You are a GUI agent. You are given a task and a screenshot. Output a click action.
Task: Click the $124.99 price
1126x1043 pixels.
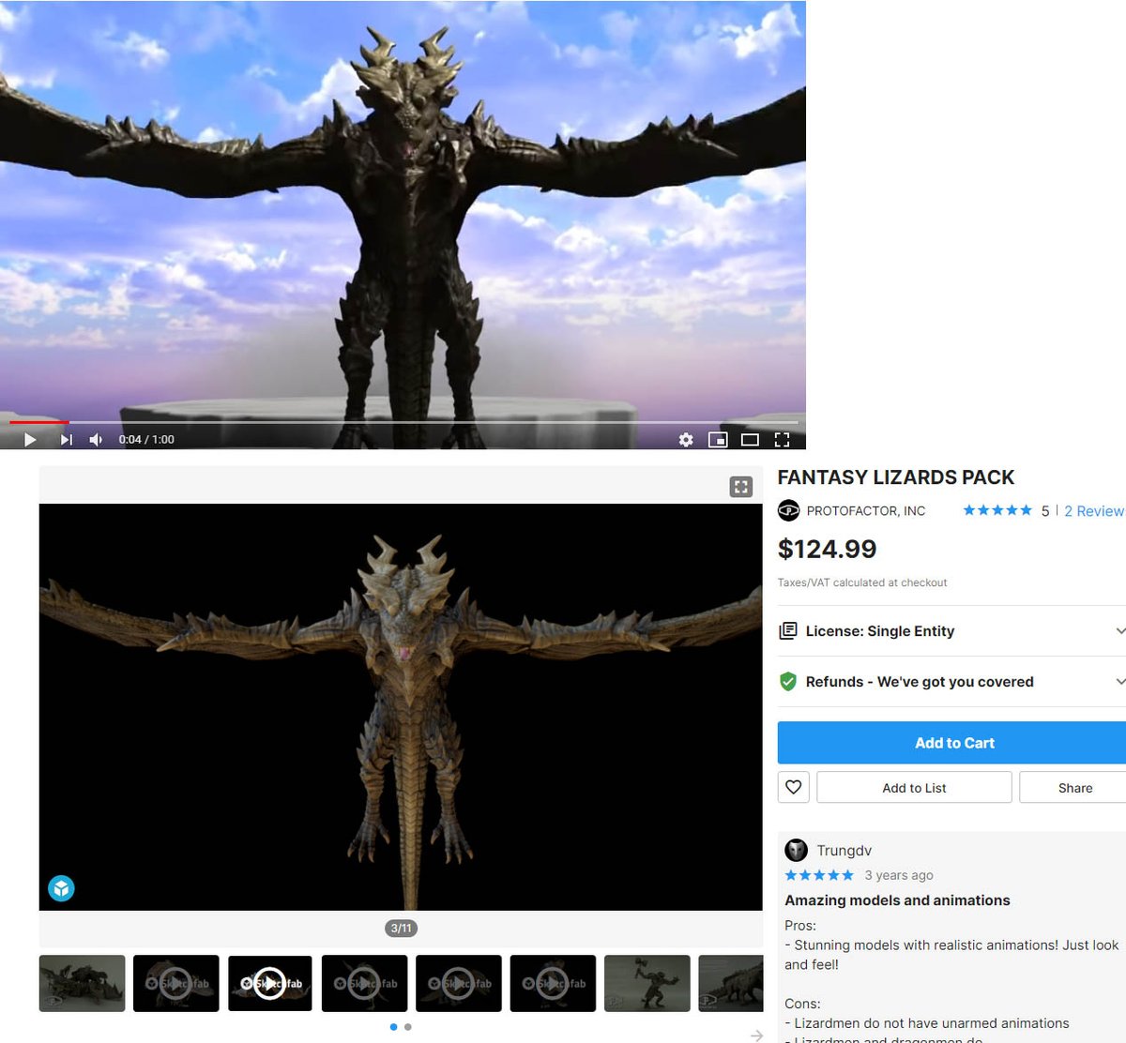point(827,549)
